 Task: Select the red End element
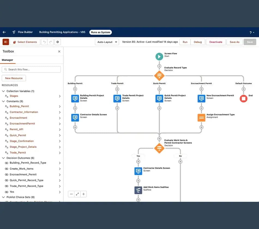pos(243,98)
